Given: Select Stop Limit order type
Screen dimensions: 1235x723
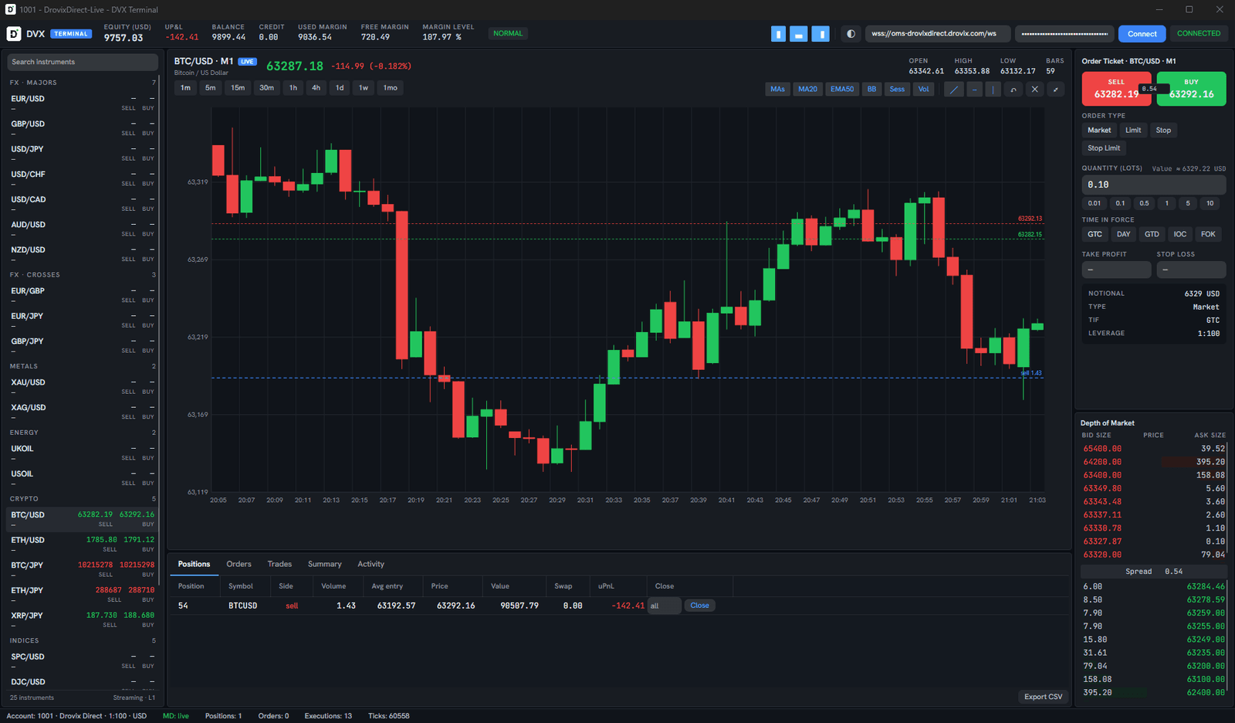Looking at the screenshot, I should pyautogui.click(x=1104, y=148).
